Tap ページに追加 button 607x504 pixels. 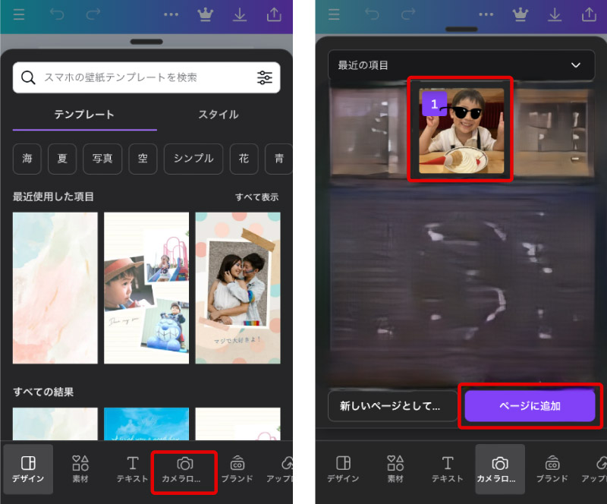point(530,406)
